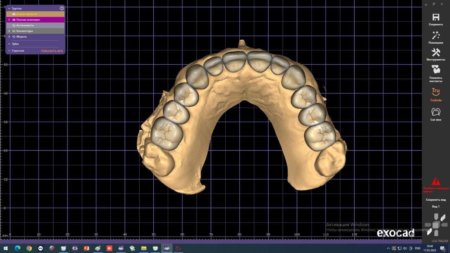Collapse the Группы panel header
Image resolution: width=450 pixels, height=253 pixels.
click(x=9, y=8)
